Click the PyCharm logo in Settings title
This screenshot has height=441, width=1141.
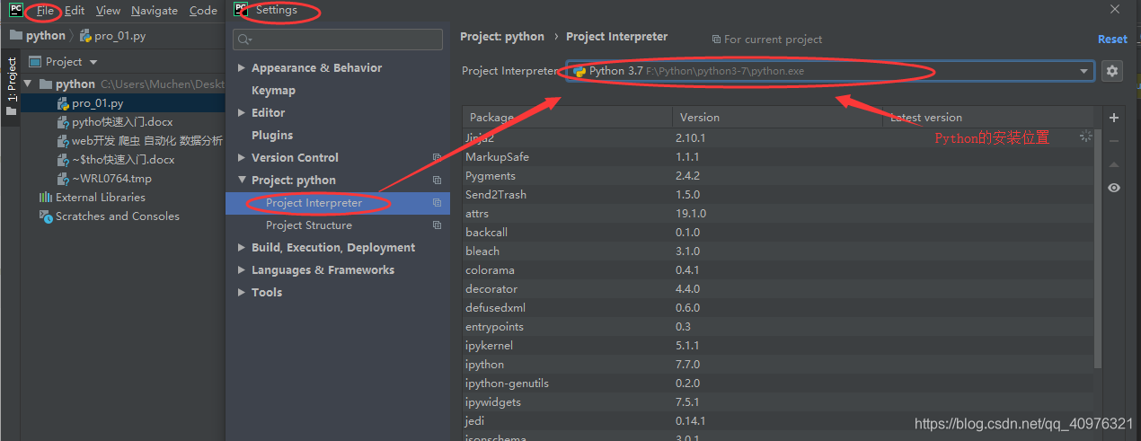241,10
